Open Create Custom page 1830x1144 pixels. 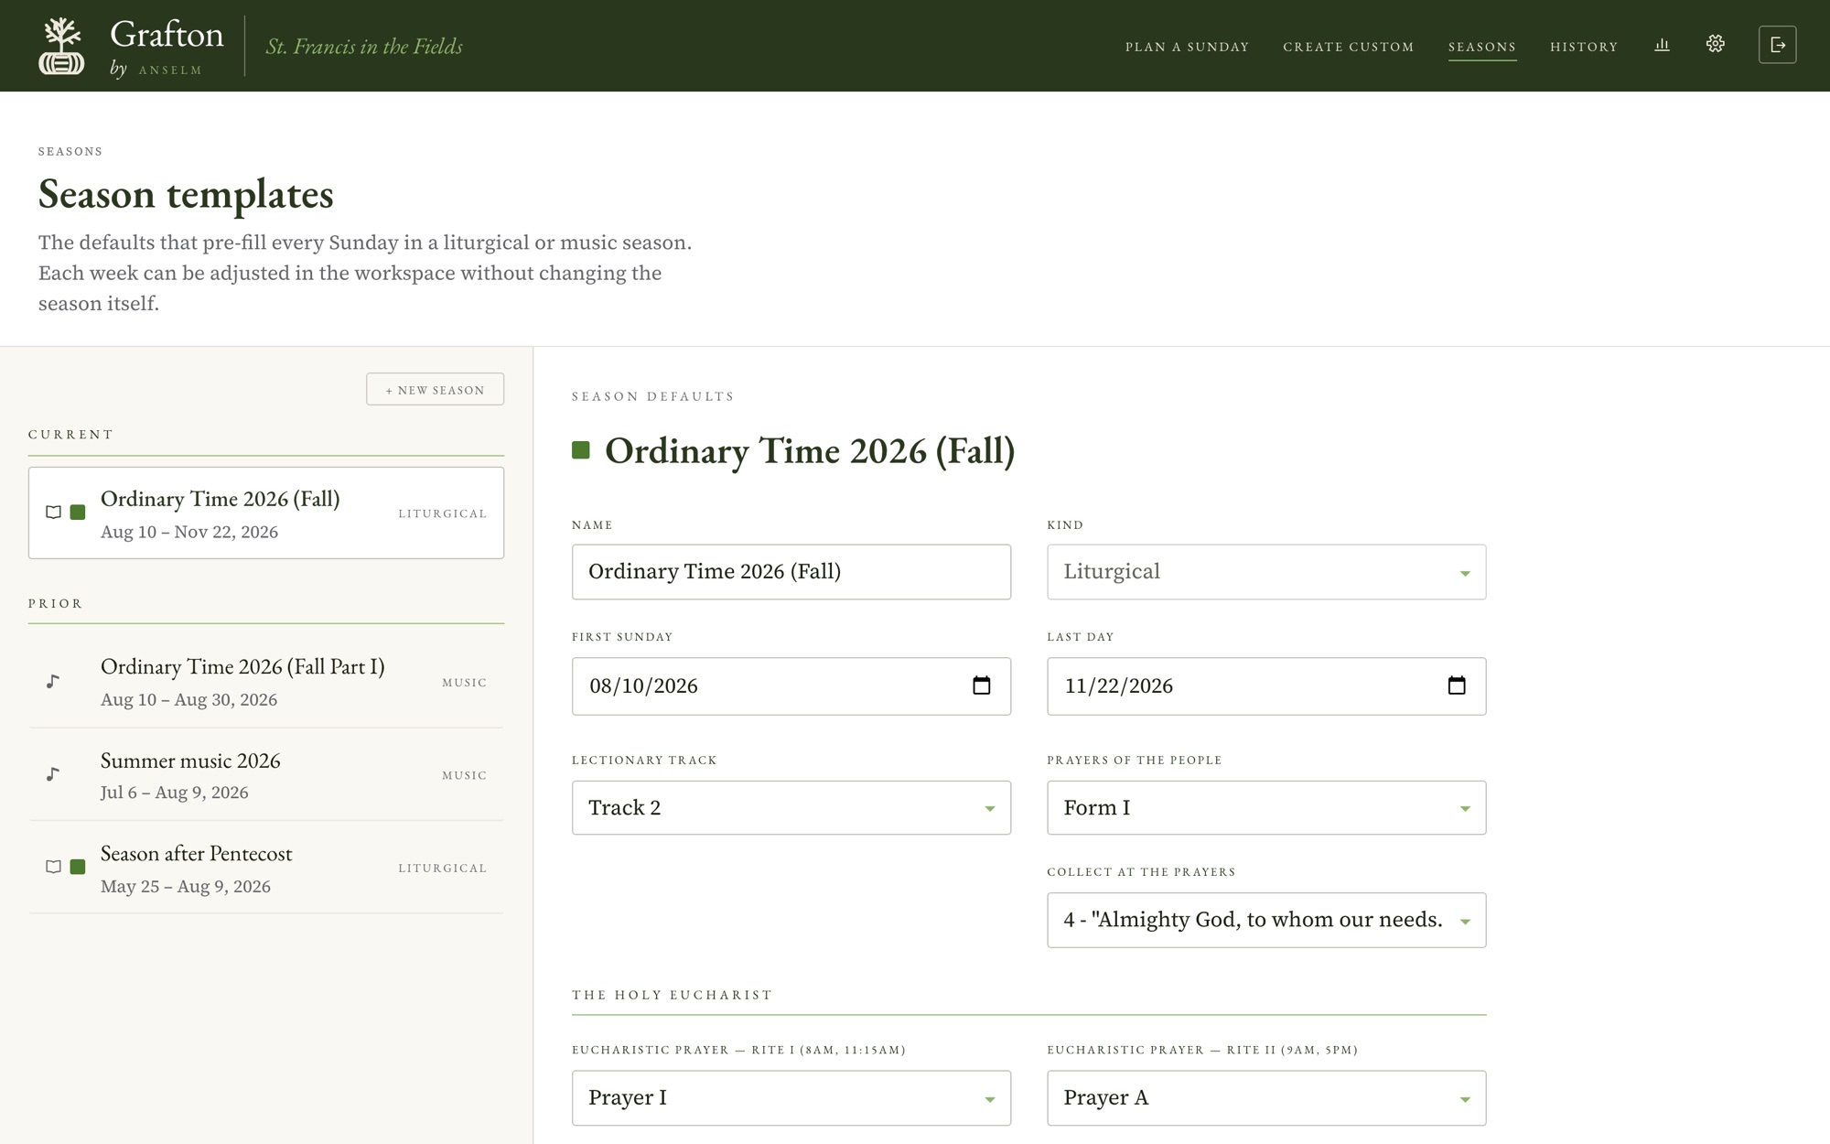pyautogui.click(x=1348, y=47)
